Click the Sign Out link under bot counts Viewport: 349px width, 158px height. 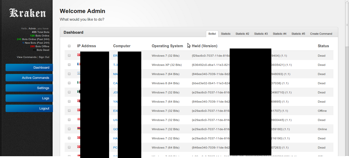coord(44,57)
